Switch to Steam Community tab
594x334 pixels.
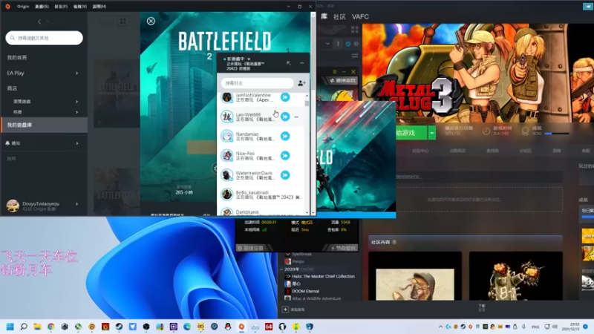[339, 16]
